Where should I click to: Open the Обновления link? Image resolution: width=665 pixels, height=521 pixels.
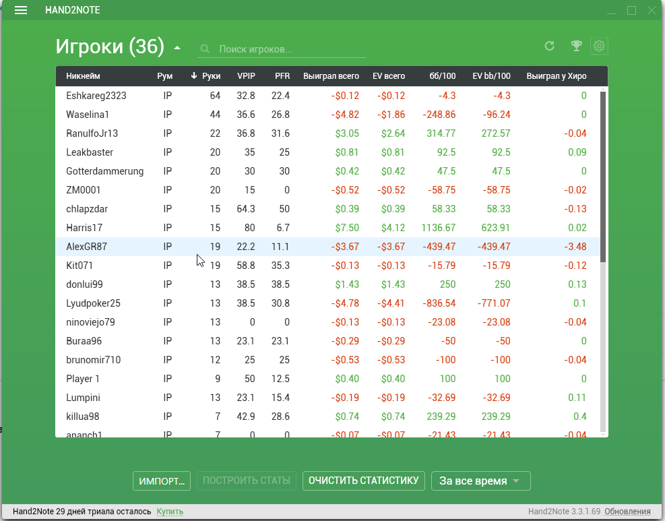tap(627, 512)
